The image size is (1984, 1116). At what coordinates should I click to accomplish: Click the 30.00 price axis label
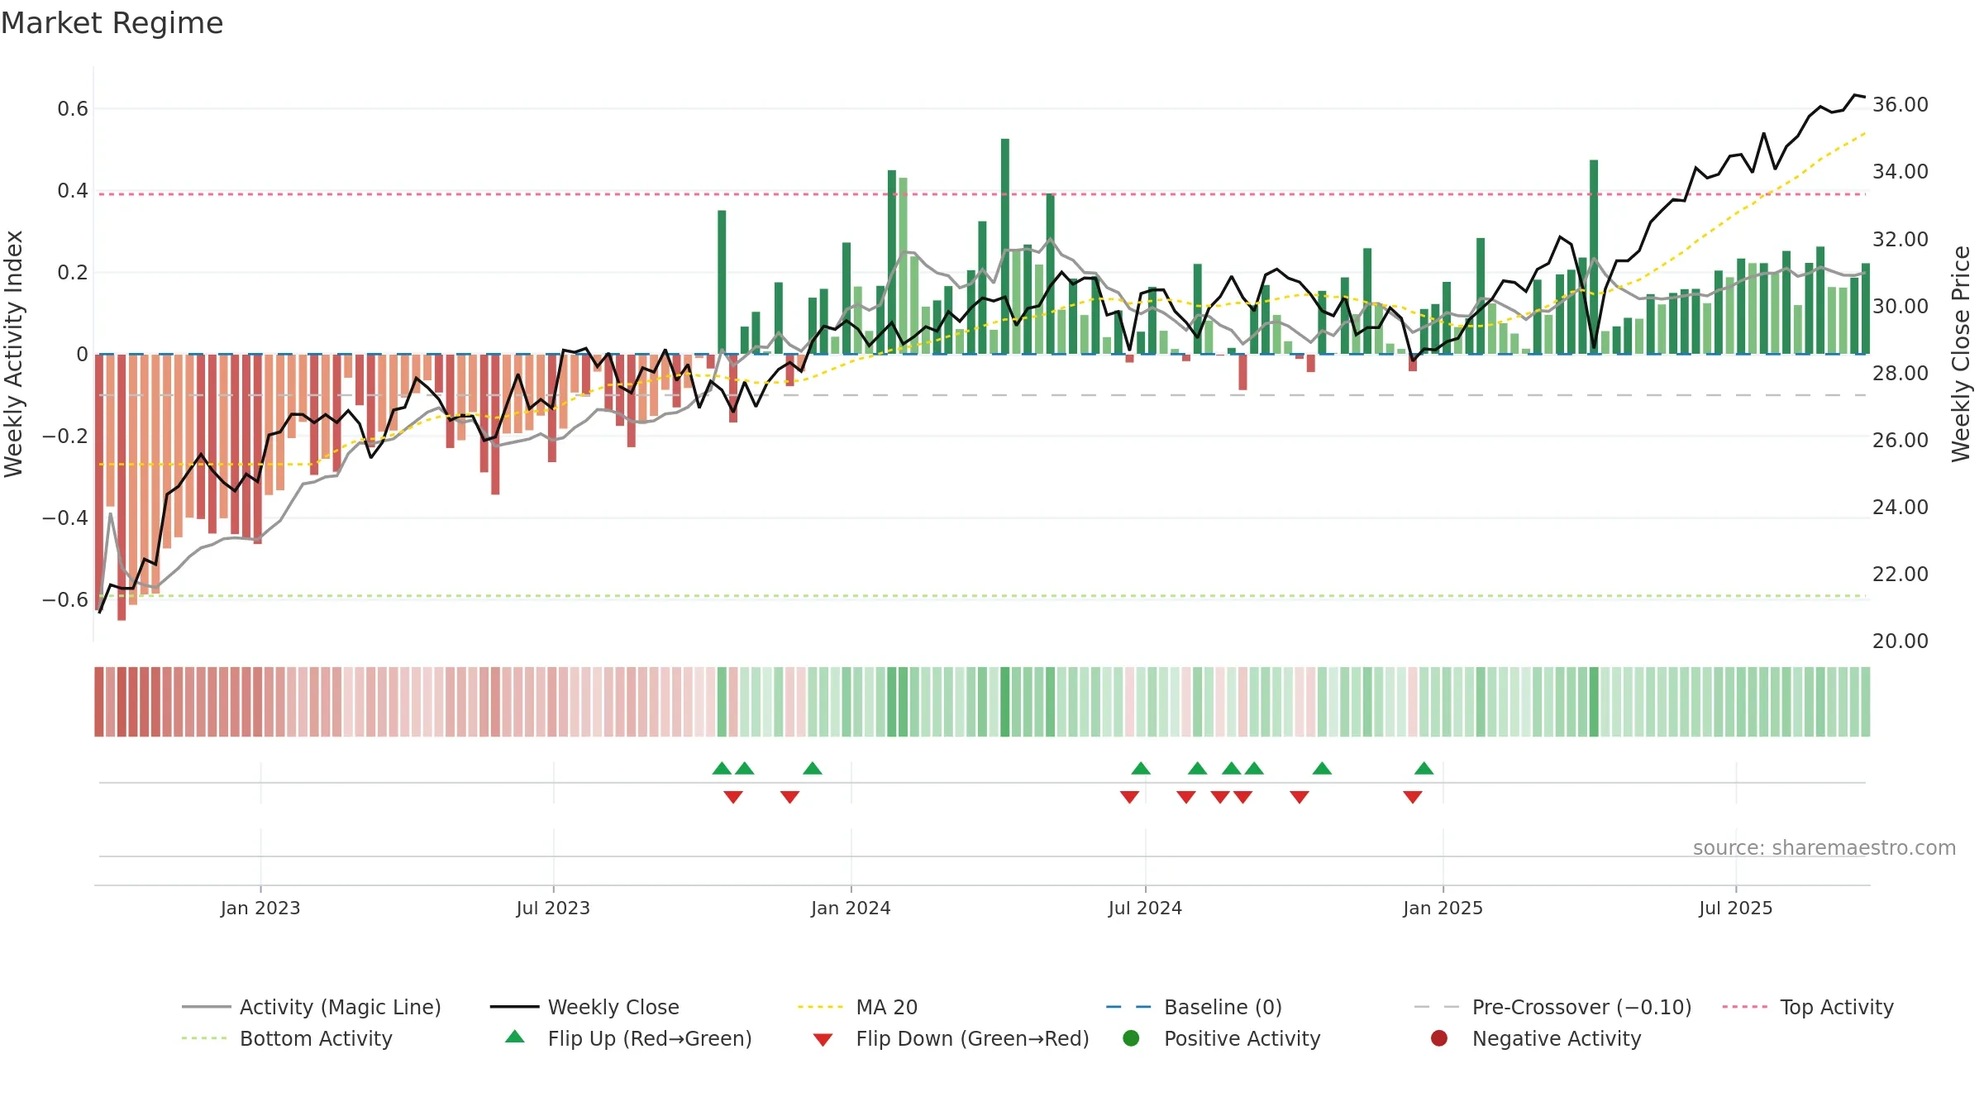[x=1901, y=306]
